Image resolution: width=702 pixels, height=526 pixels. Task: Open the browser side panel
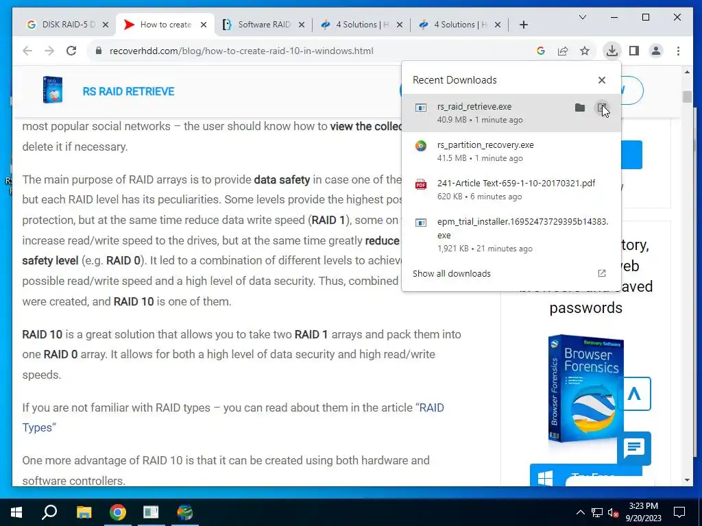634,51
